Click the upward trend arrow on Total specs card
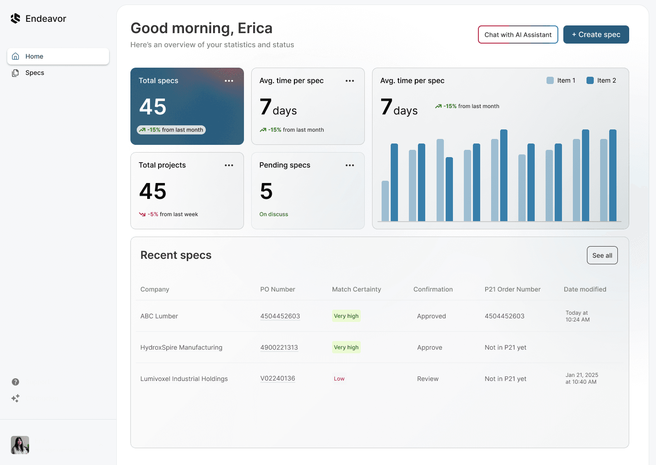Viewport: 656px width, 465px height. pyautogui.click(x=142, y=129)
